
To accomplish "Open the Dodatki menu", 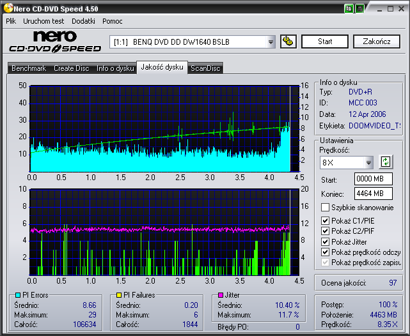I will click(83, 21).
